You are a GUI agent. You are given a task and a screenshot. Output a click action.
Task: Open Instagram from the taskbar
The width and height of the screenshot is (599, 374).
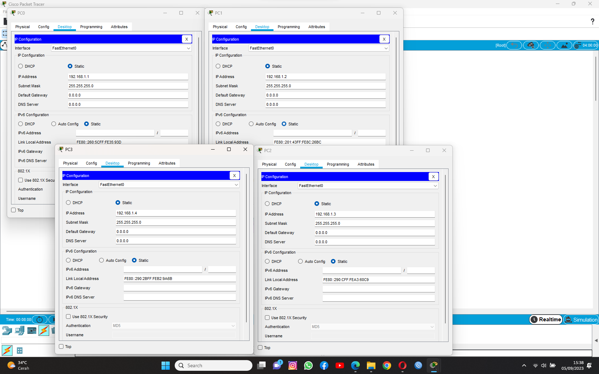[293, 365]
